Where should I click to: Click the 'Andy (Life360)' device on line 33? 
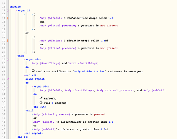(x=51, y=90)
